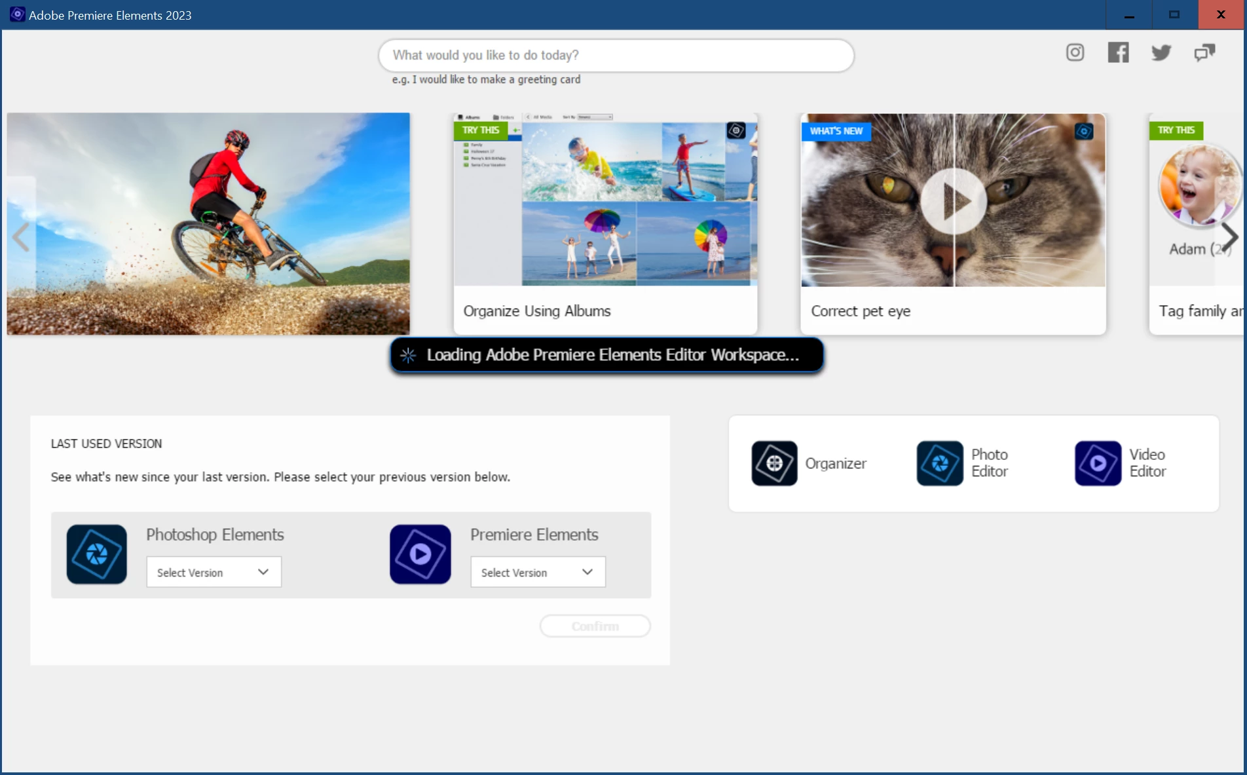Launch the Organizer app icon
The height and width of the screenshot is (775, 1247).
[x=774, y=463]
